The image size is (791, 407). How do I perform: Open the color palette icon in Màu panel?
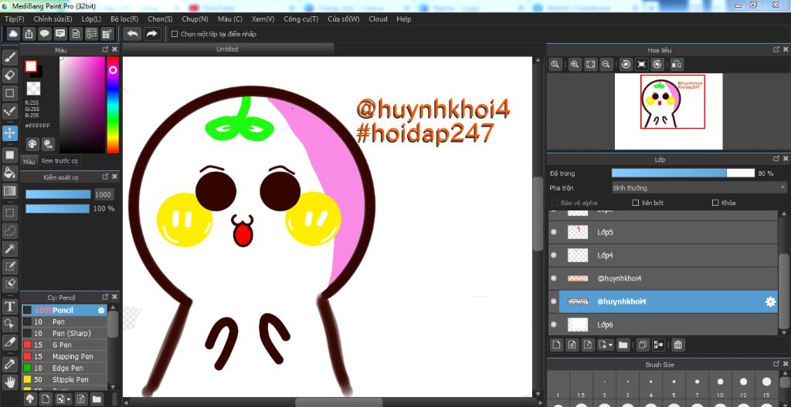(32, 144)
